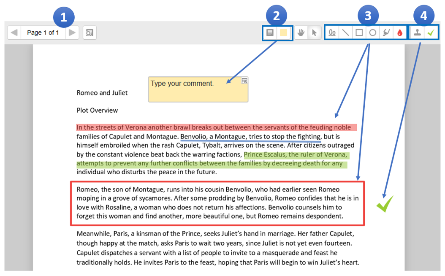Viewport: 445px width, 276px height.
Task: Open the comment box menu icon
Action: (244, 81)
